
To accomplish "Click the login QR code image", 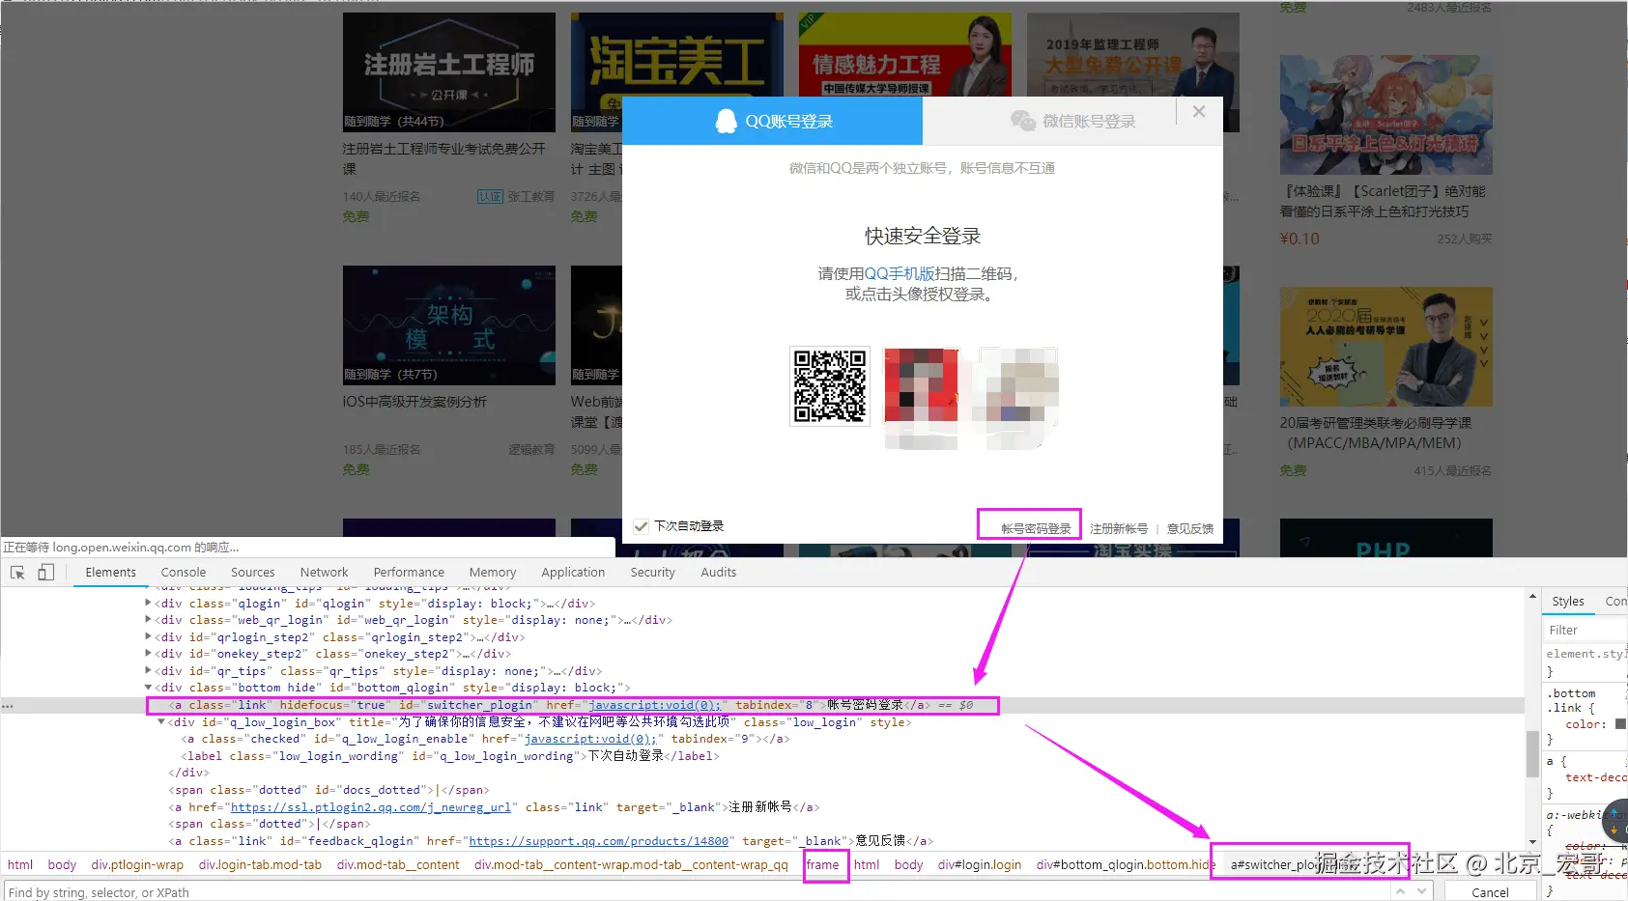I will coord(830,386).
